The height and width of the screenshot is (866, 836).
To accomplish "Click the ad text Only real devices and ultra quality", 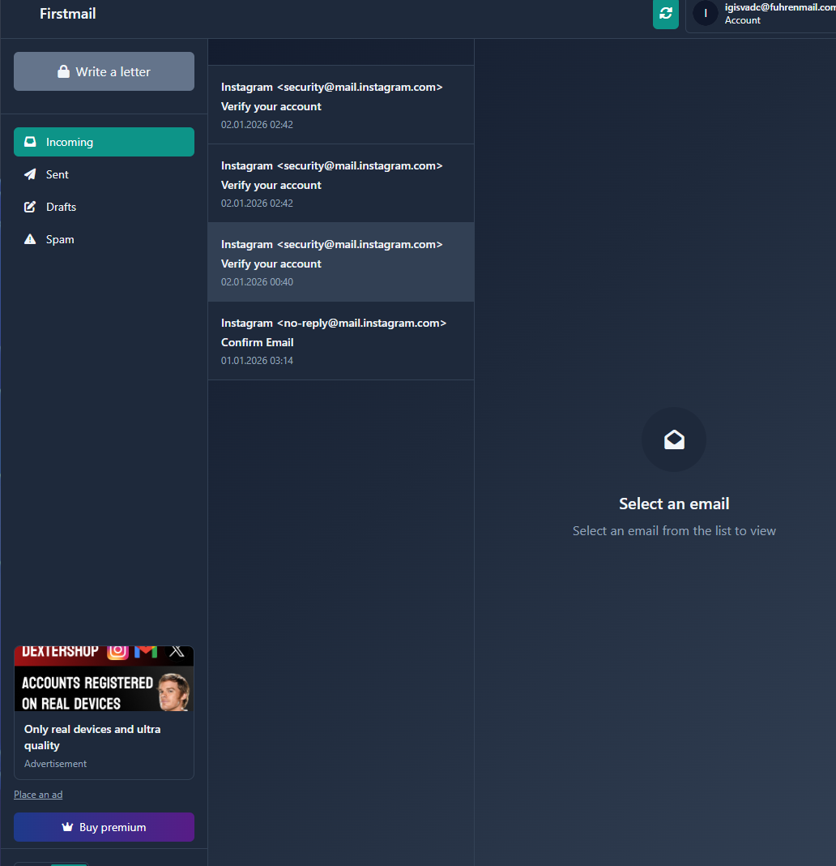I will pos(92,737).
